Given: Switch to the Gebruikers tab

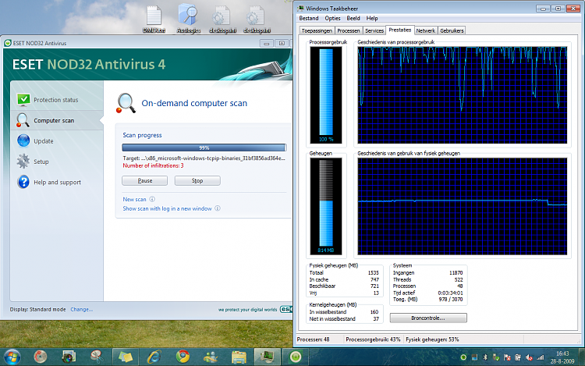Looking at the screenshot, I should pos(452,30).
